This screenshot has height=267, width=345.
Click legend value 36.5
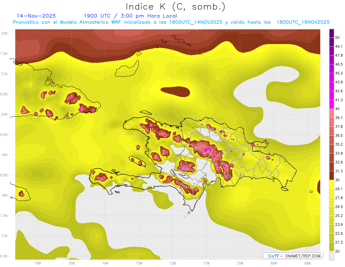[339, 135]
